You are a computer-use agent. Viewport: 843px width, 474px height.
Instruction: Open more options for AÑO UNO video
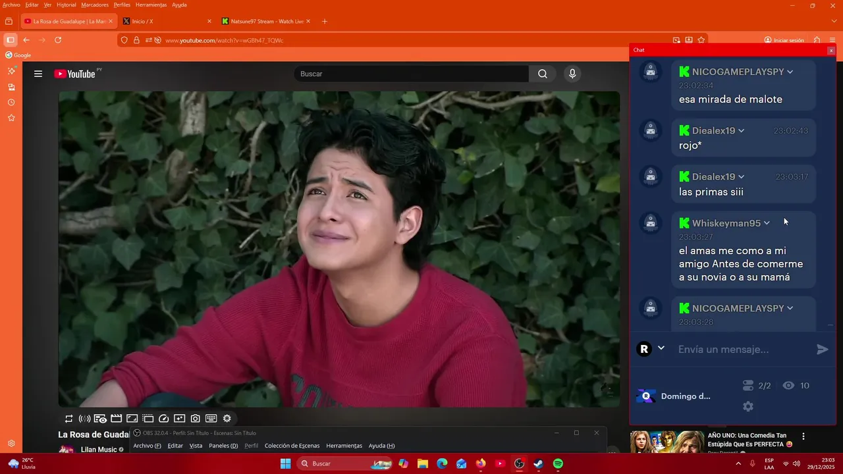click(803, 436)
